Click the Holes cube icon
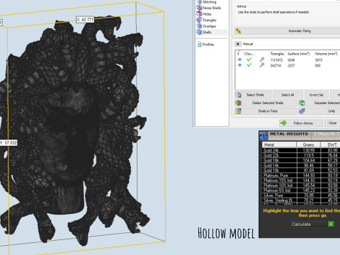Image resolution: width=340 pixels, height=255 pixels. tap(199, 14)
